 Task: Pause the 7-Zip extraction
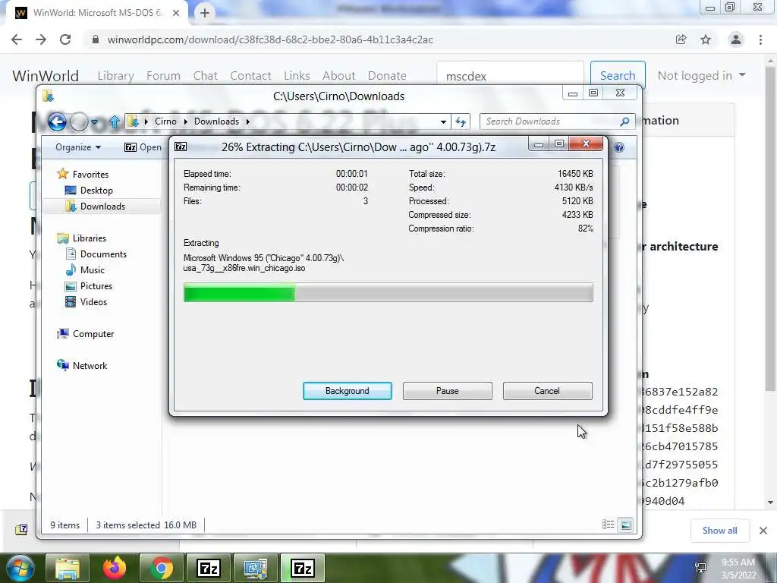447,391
